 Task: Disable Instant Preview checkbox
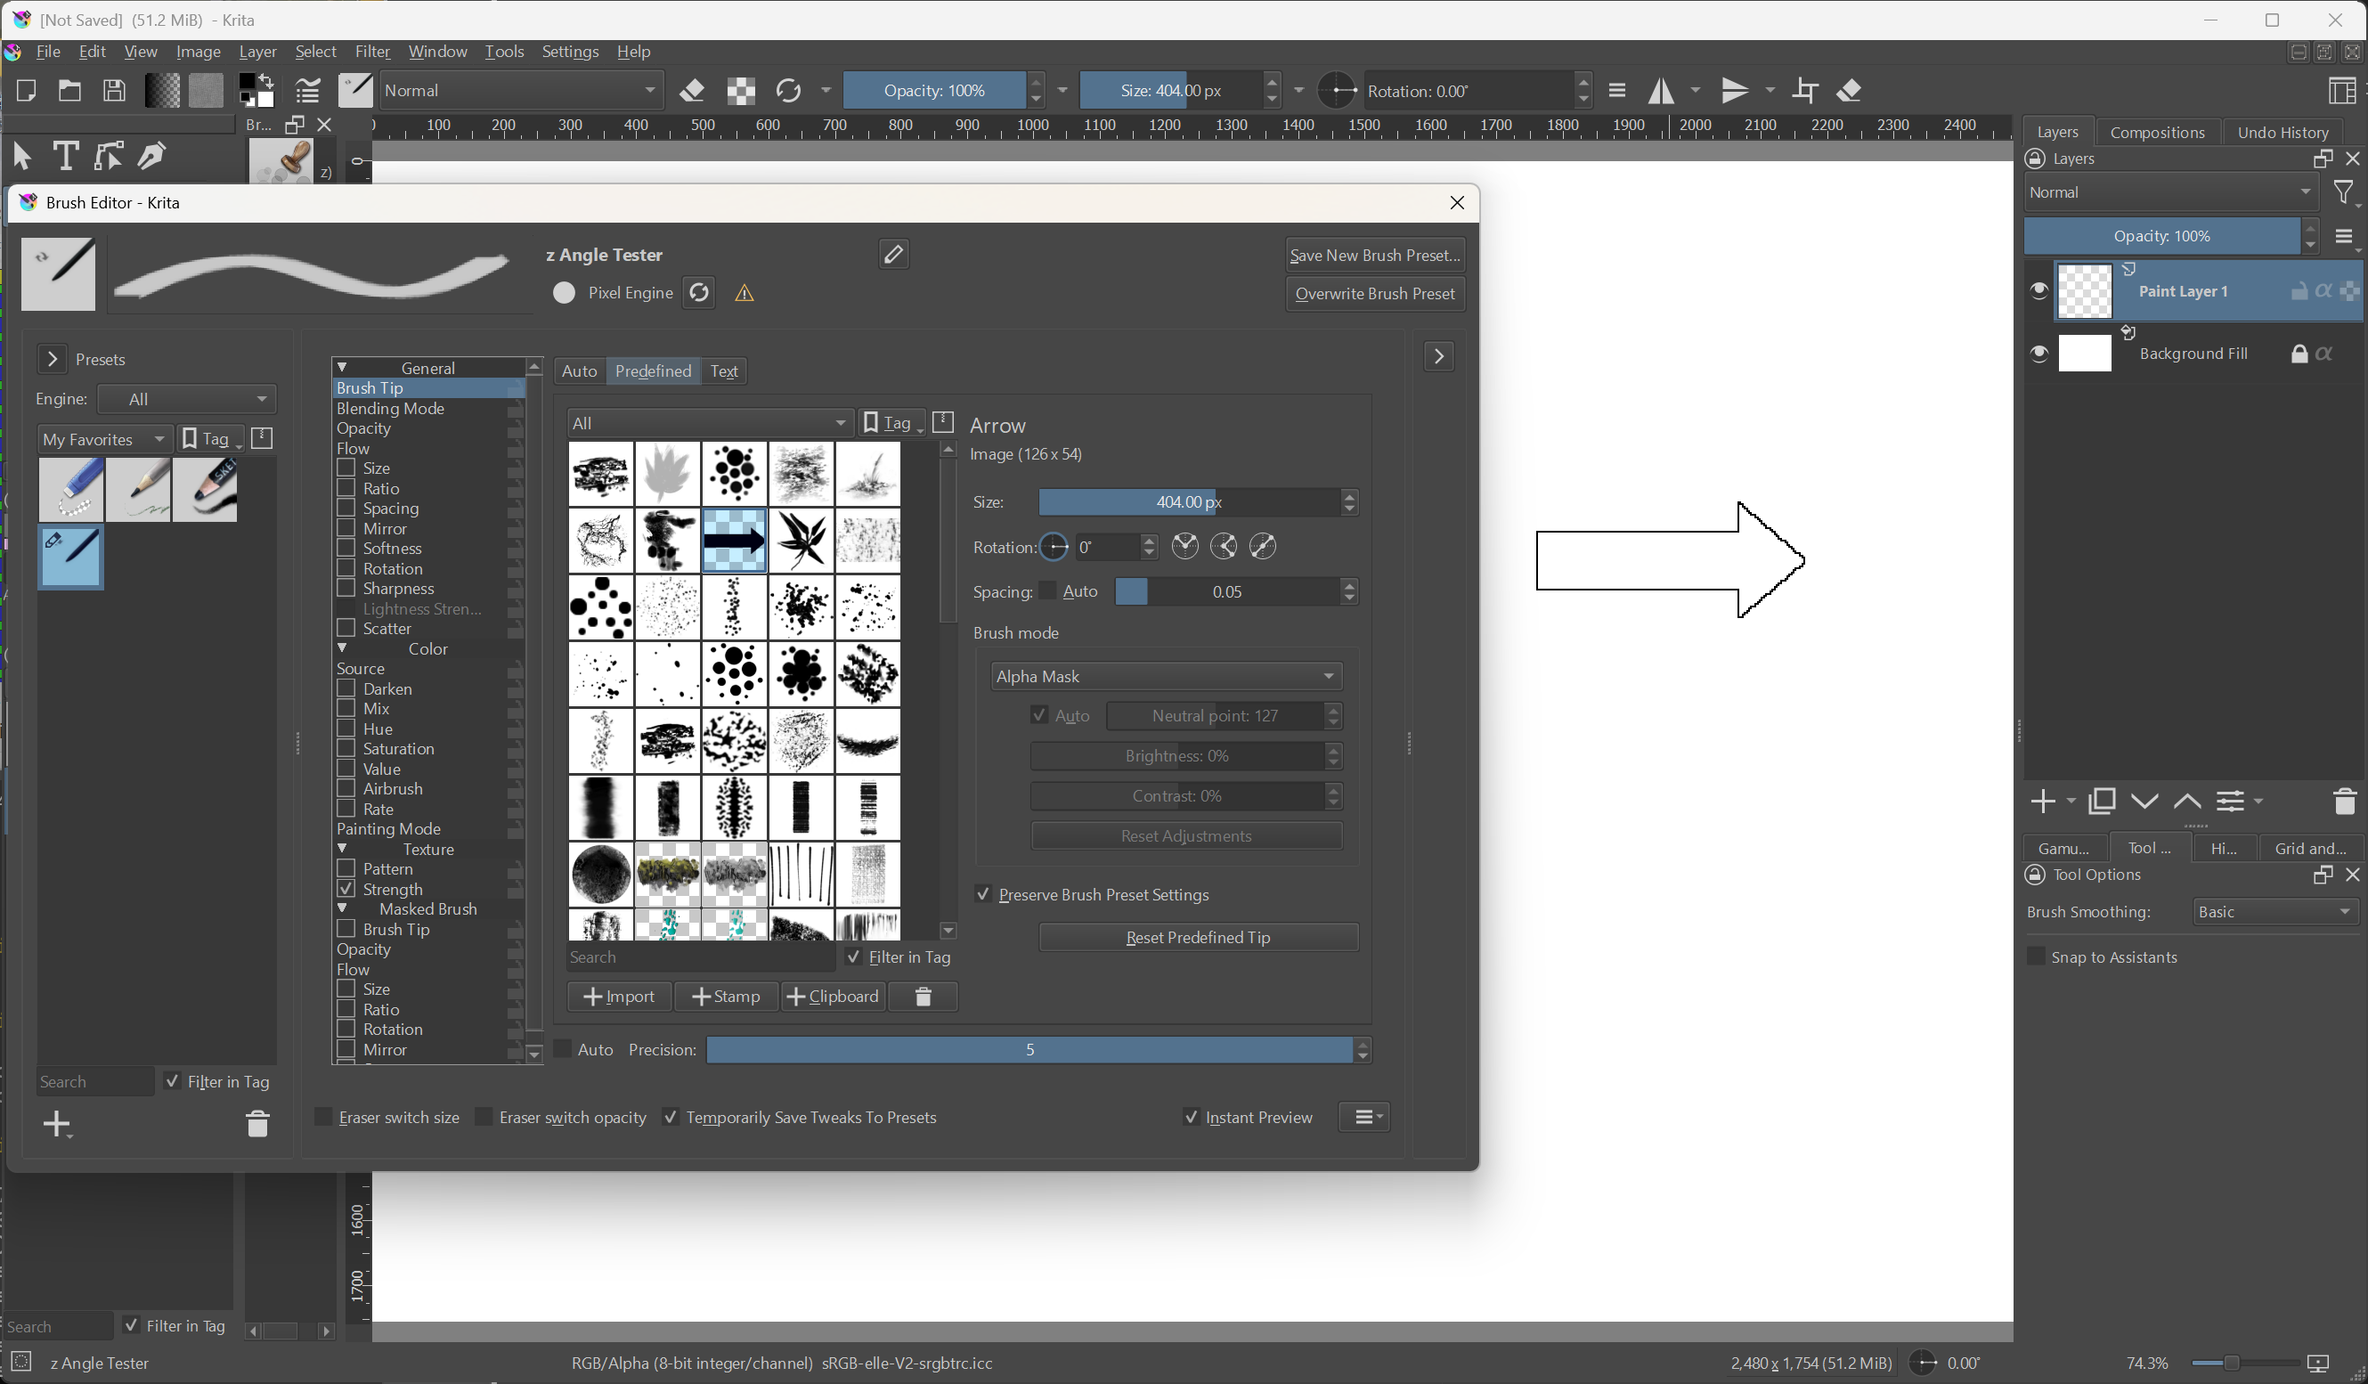1191,1117
